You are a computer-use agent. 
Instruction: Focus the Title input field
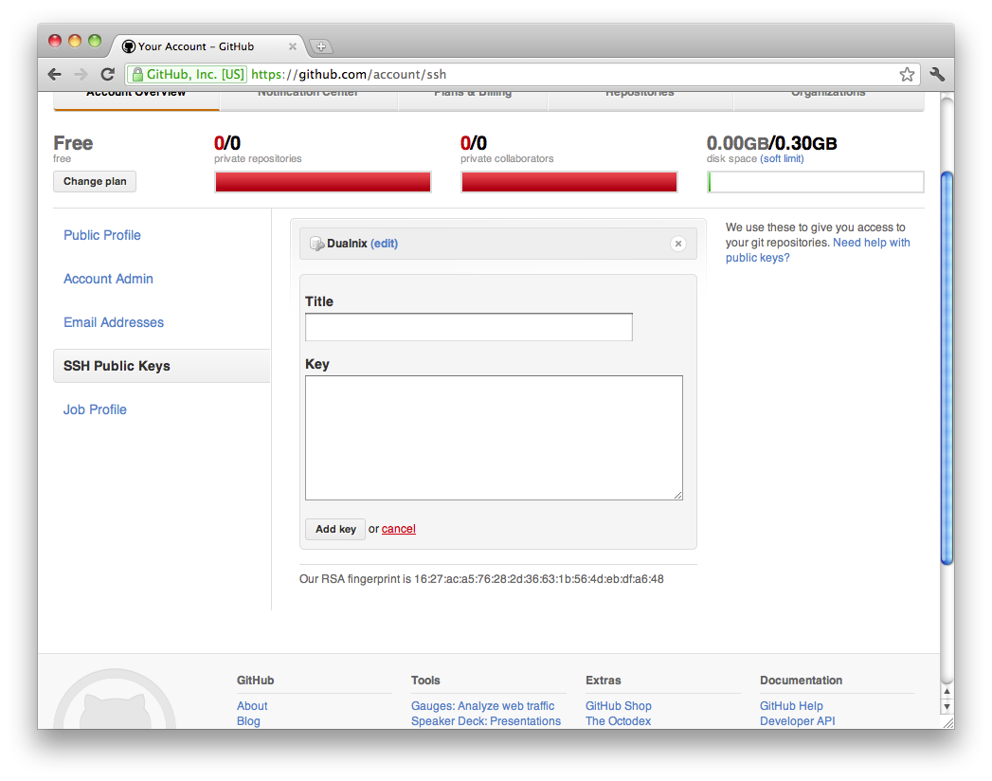tap(469, 327)
